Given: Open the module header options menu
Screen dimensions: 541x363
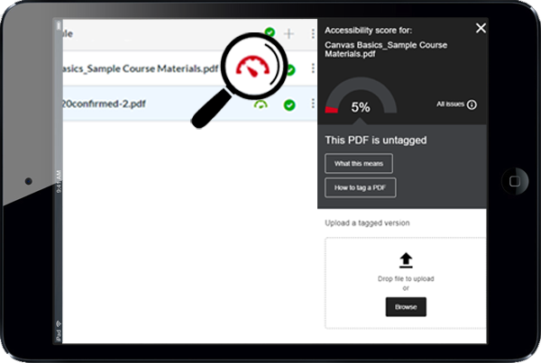Looking at the screenshot, I should 313,33.
